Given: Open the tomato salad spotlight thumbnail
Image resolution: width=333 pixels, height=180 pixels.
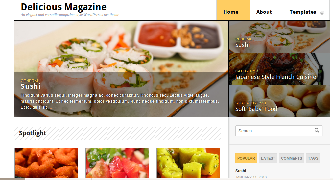Looking at the screenshot, I should tap(117, 163).
